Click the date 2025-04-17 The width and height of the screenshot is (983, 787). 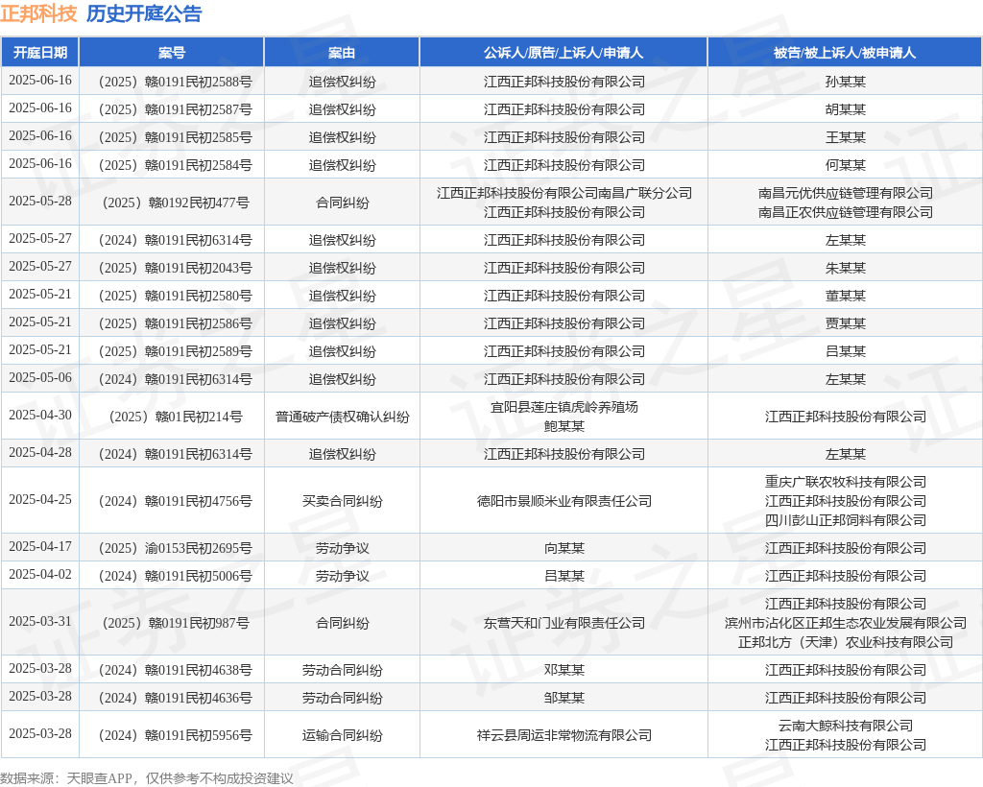pos(40,547)
